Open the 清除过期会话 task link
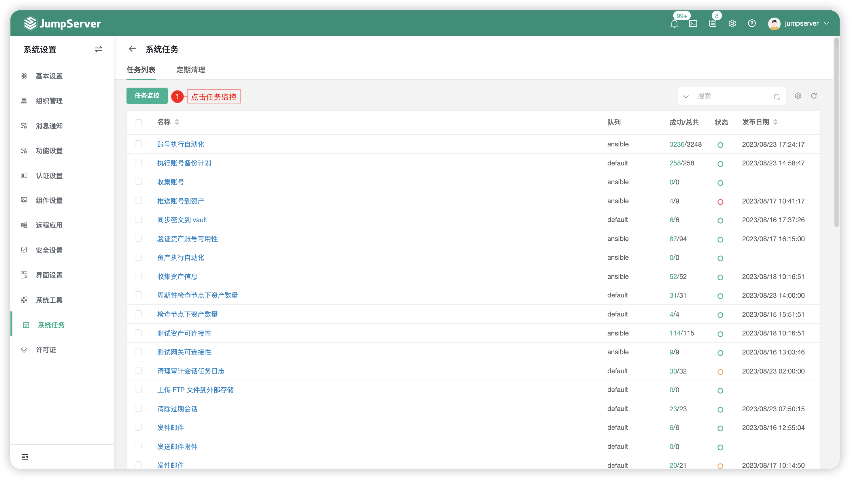 (177, 409)
